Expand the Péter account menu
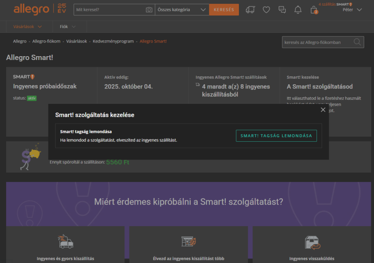This screenshot has width=374, height=263. point(352,10)
